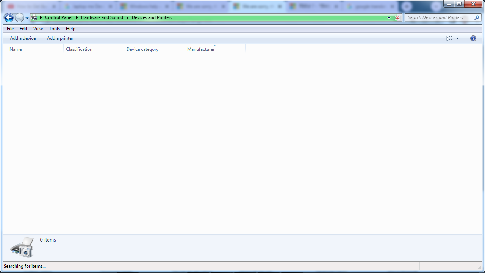This screenshot has width=485, height=273.
Task: Expand the Control Panel breadcrumb chevron
Action: point(77,17)
